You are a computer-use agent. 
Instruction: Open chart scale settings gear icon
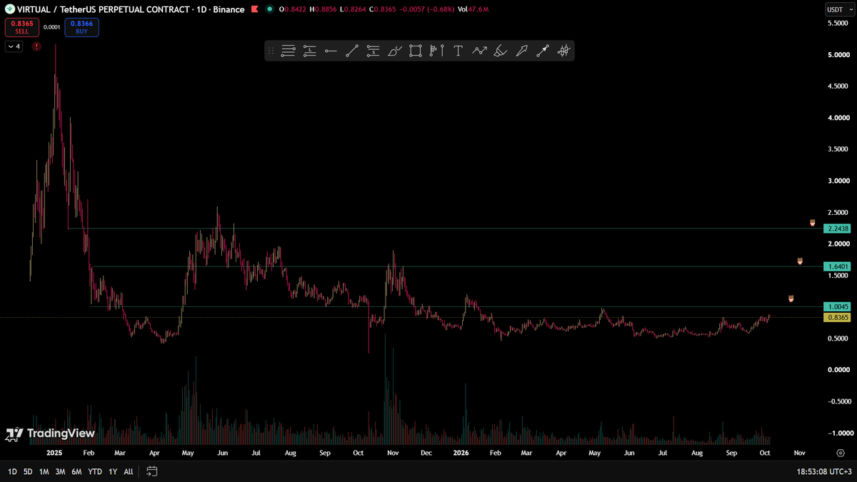coord(841,453)
